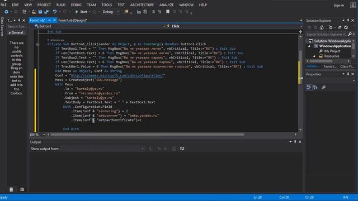The width and height of the screenshot is (358, 201).
Task: Collapse the Resources folder node
Action: coord(314,56)
